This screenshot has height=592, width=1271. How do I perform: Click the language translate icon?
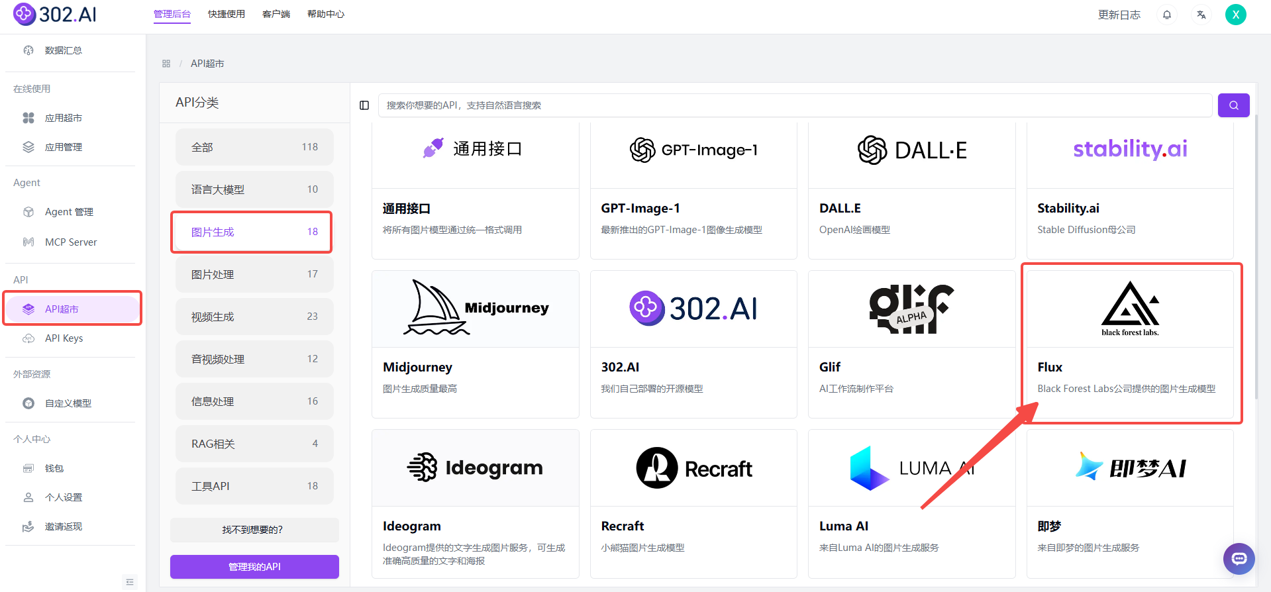pos(1201,15)
